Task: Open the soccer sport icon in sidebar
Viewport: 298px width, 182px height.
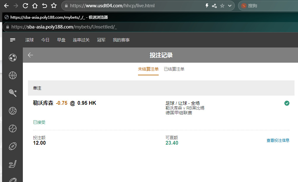Action: click(x=13, y=57)
